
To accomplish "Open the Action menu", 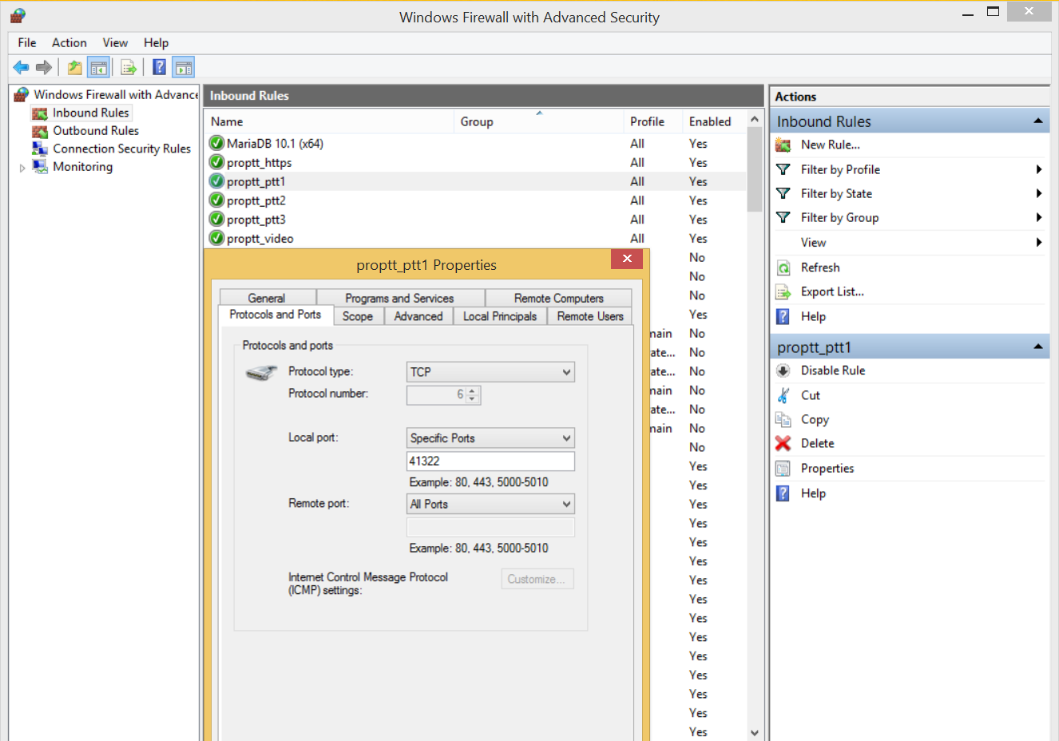I will 69,43.
